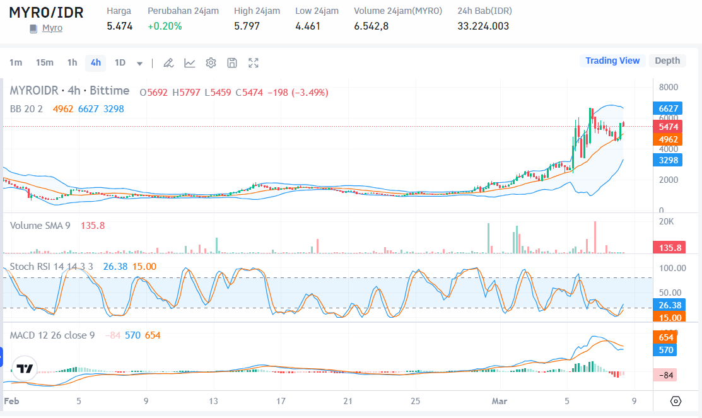Click the 24h high value 5.797

click(x=247, y=26)
